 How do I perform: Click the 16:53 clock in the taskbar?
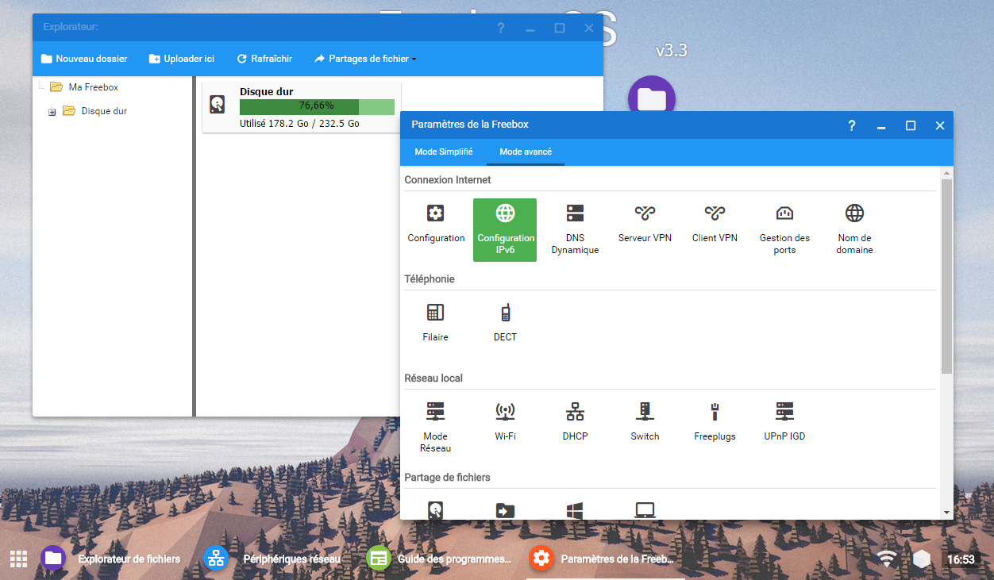[x=959, y=559]
